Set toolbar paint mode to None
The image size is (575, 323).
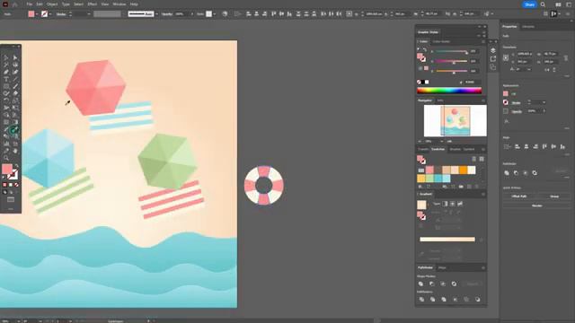pos(16,185)
